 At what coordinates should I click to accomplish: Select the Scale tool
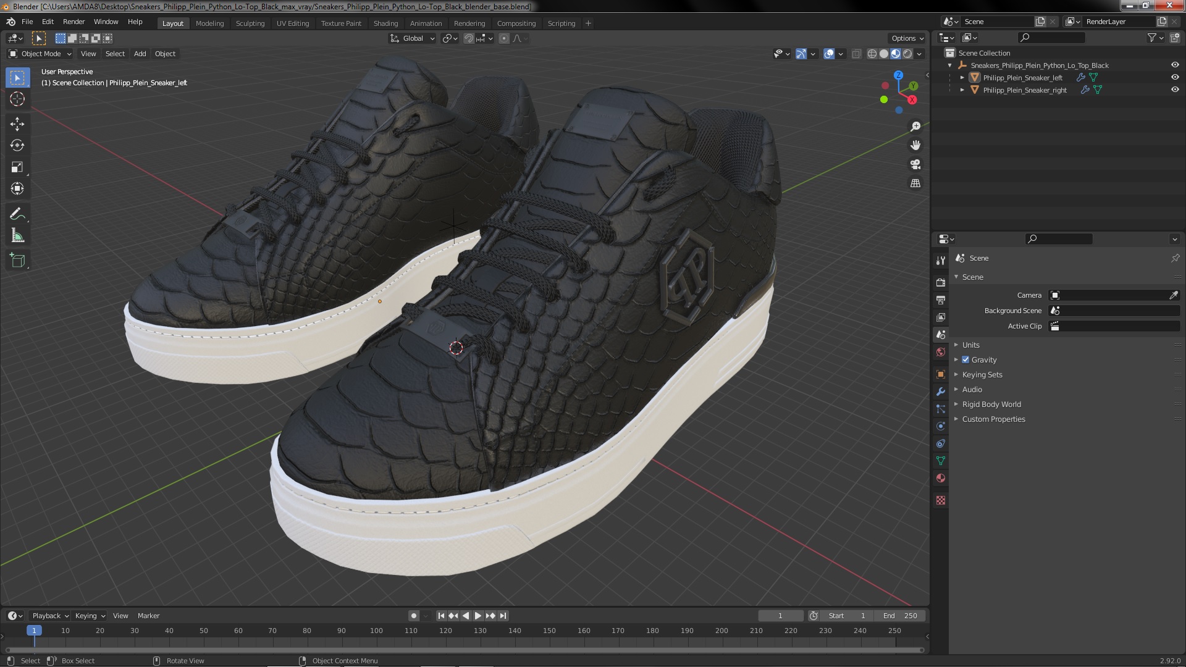pos(17,167)
